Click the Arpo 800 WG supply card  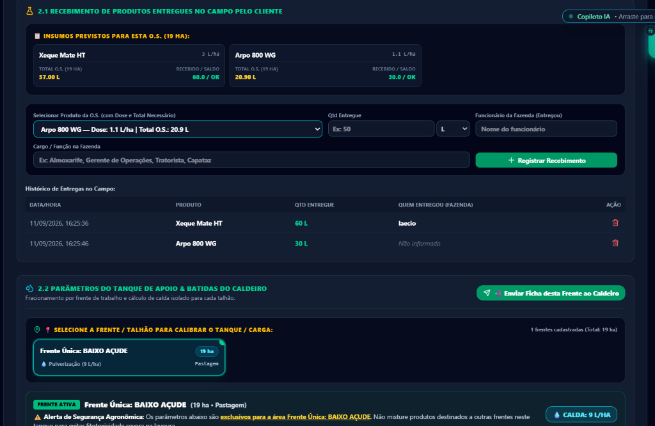click(325, 66)
